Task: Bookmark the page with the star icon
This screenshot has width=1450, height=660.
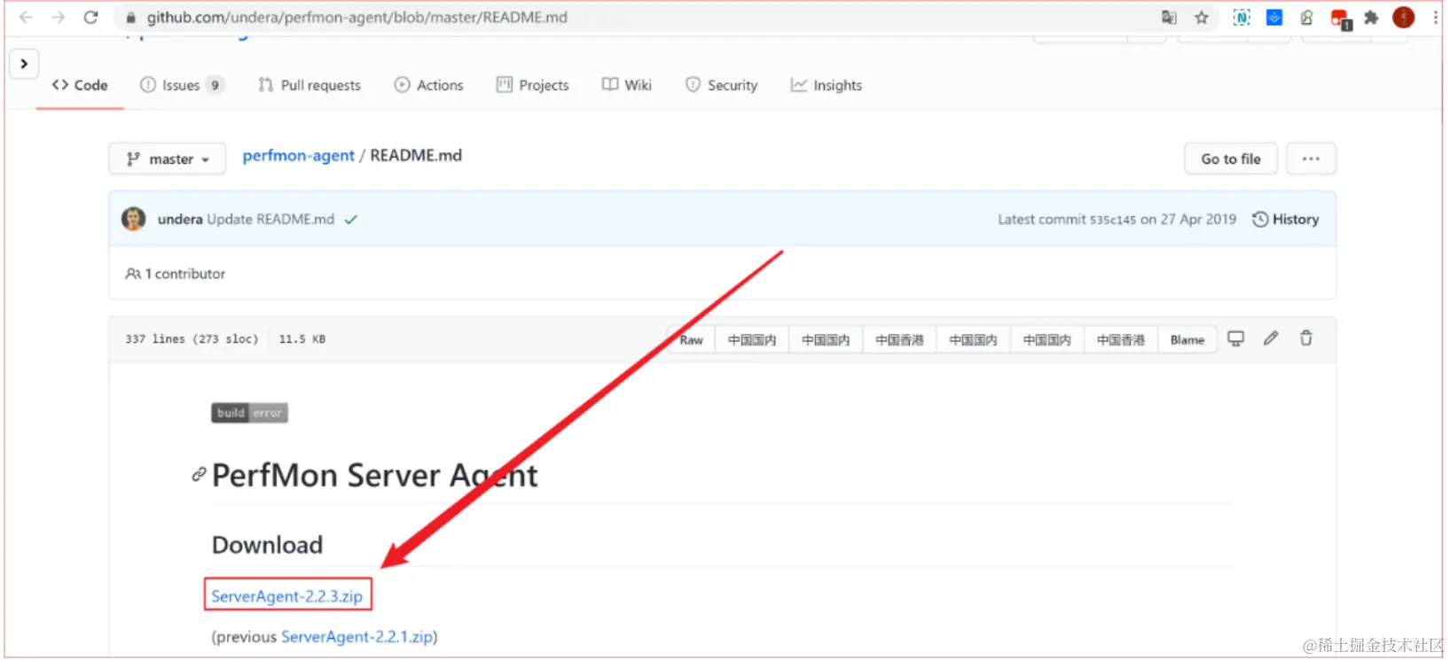Action: (1202, 17)
